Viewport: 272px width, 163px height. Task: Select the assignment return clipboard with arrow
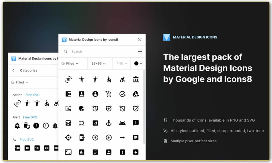pos(136,152)
